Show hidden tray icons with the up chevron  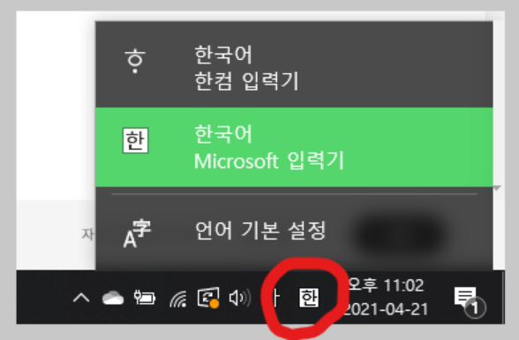[81, 298]
